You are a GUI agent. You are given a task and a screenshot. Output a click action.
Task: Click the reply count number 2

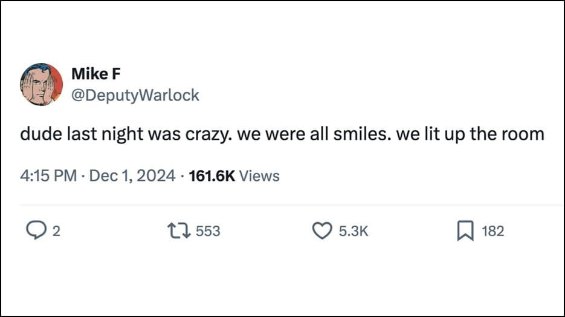tap(56, 231)
